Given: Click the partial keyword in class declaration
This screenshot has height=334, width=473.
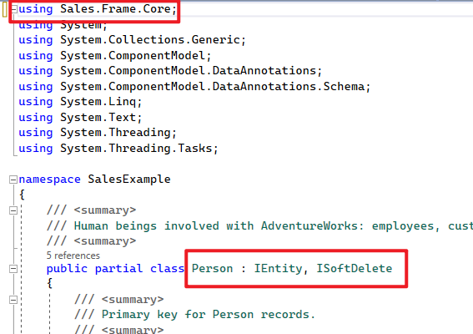Looking at the screenshot, I should pos(118,269).
